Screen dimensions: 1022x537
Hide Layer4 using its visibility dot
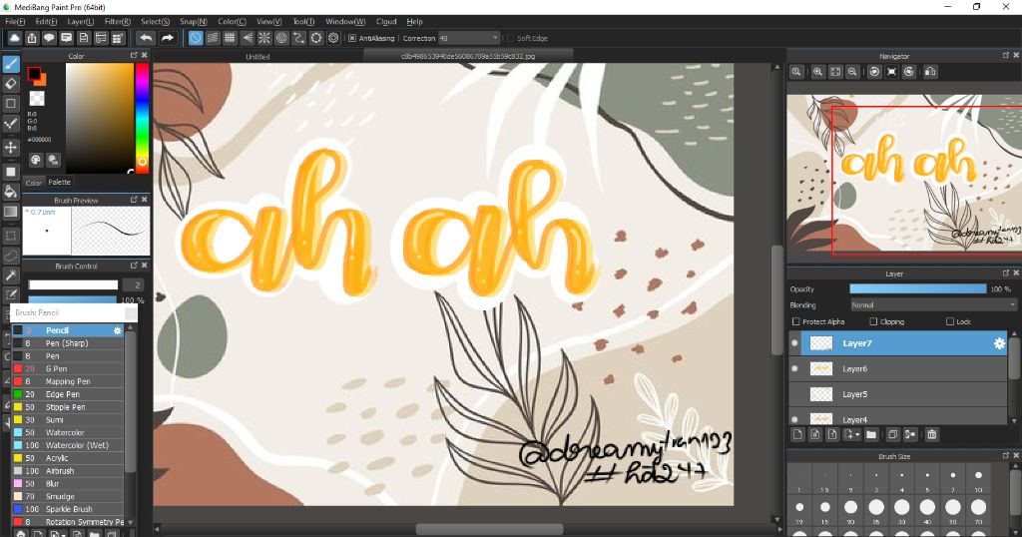(794, 419)
